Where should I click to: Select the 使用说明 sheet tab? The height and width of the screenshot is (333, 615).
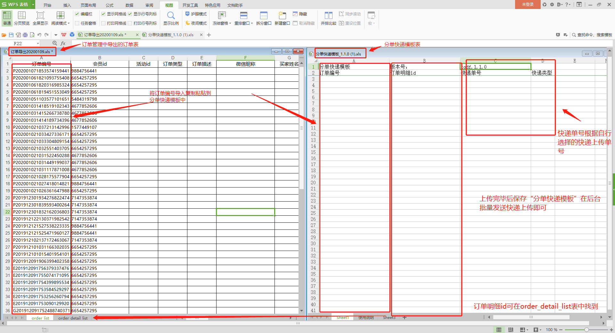point(366,318)
